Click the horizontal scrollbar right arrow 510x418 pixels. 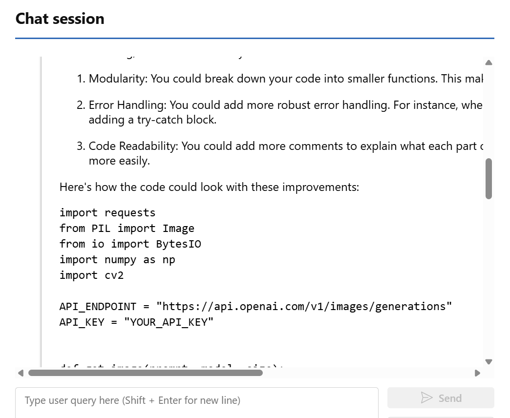tap(477, 373)
